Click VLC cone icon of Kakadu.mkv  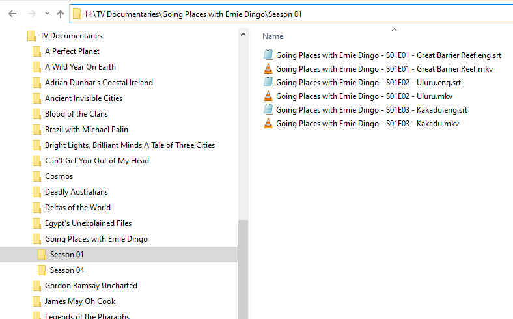point(268,124)
